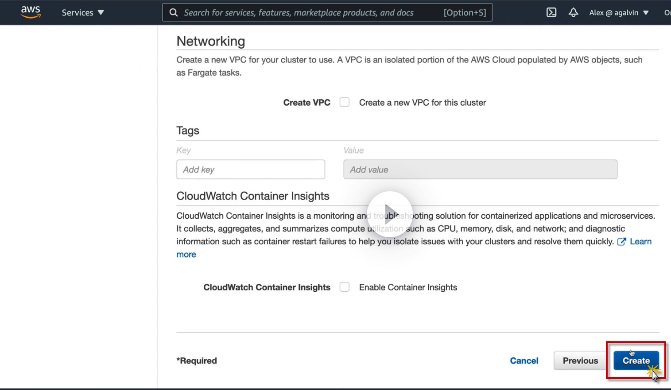Click the Services dropdown arrow
Image resolution: width=671 pixels, height=390 pixels.
coord(101,12)
